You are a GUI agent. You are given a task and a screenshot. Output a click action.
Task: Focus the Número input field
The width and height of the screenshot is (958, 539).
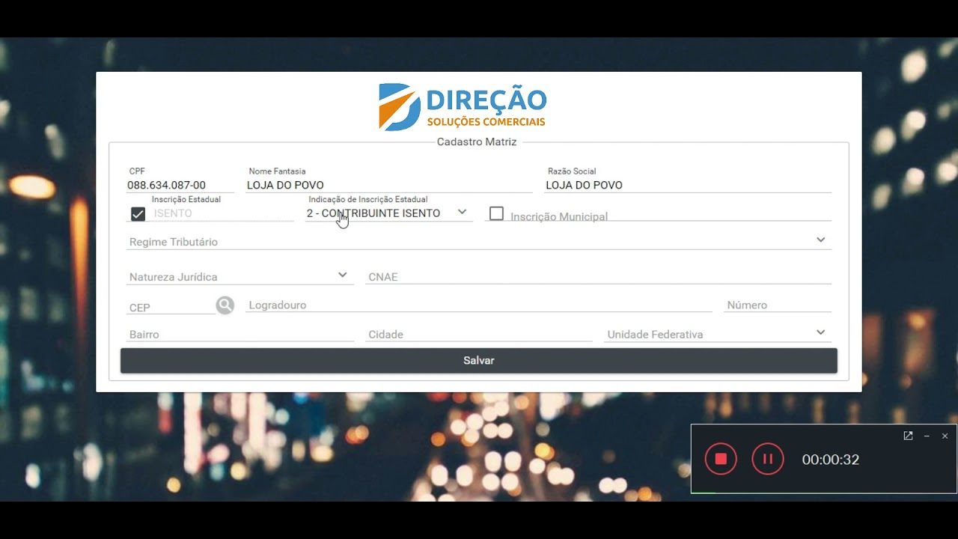pyautogui.click(x=778, y=305)
